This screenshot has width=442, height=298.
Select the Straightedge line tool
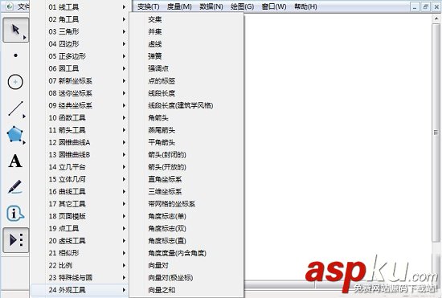coord(15,108)
